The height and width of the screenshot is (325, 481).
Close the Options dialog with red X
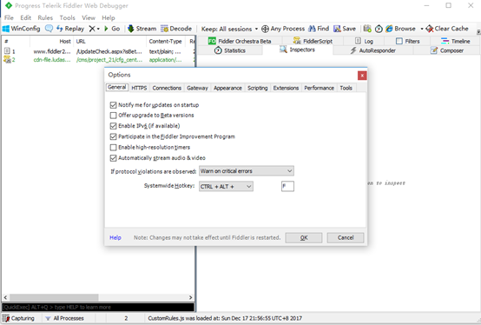pos(362,76)
